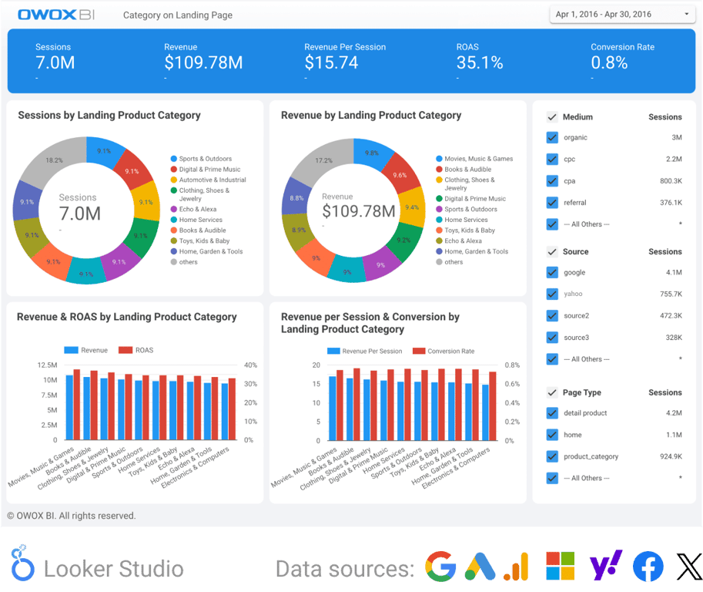Sort by Sessions column in Source table

[665, 252]
